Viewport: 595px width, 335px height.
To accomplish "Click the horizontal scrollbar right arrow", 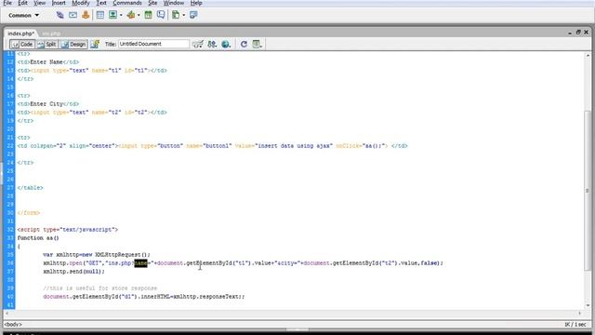I will [580, 314].
